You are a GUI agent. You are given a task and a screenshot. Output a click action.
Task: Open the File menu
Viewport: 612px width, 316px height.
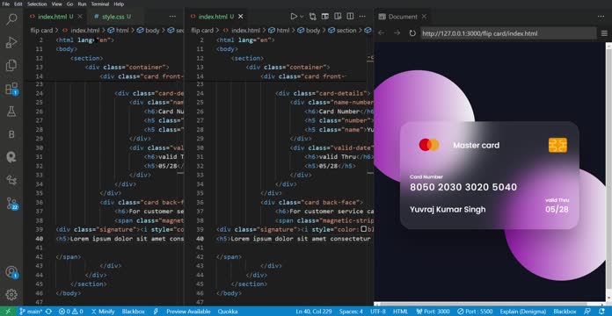coord(6,4)
